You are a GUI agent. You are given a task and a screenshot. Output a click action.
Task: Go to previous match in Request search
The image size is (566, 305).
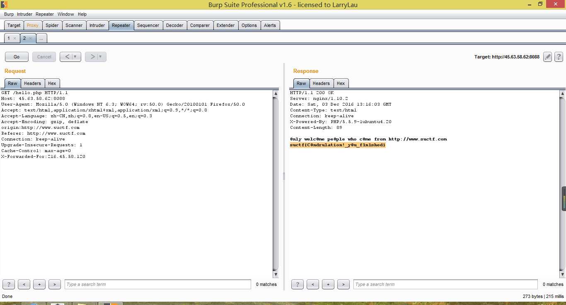coord(24,284)
